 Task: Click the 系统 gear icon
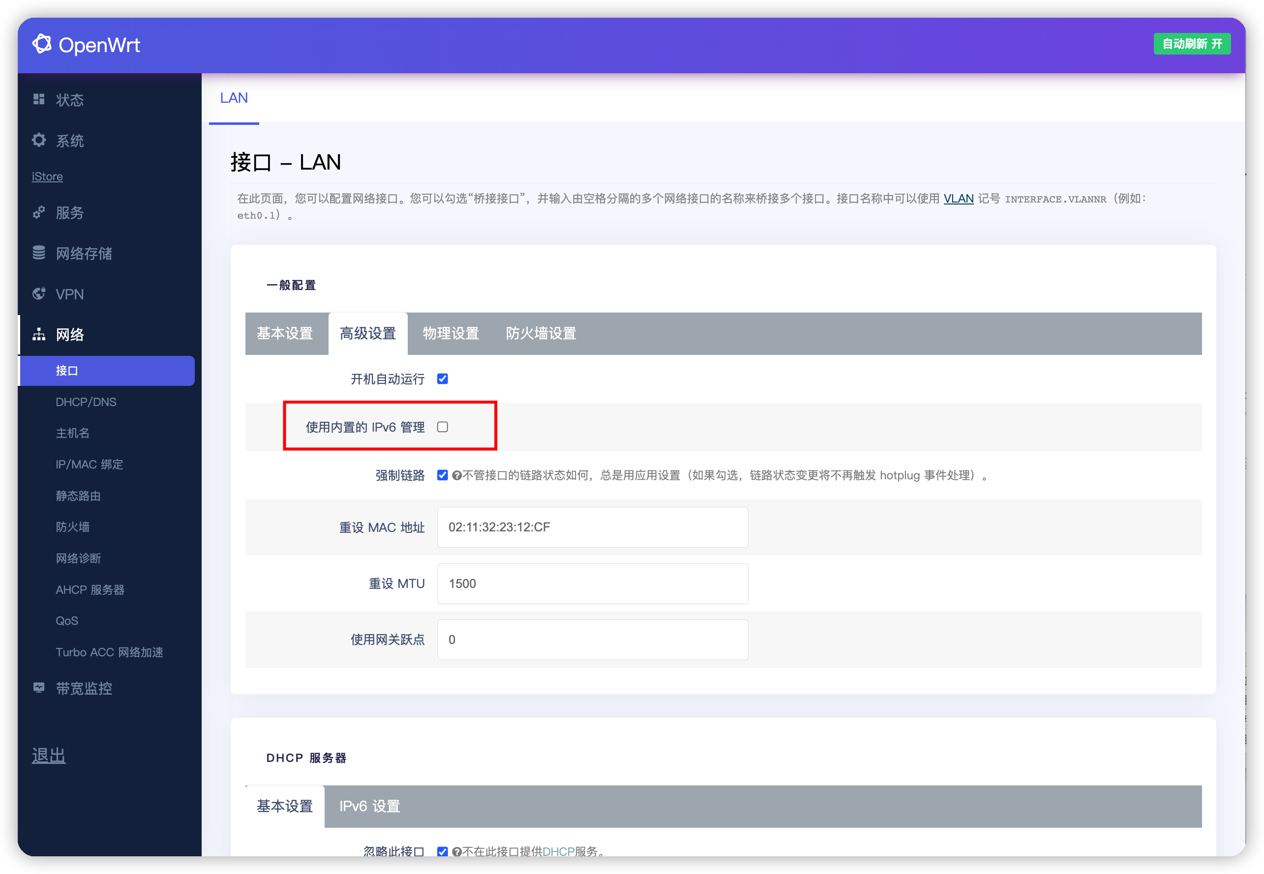pos(38,140)
